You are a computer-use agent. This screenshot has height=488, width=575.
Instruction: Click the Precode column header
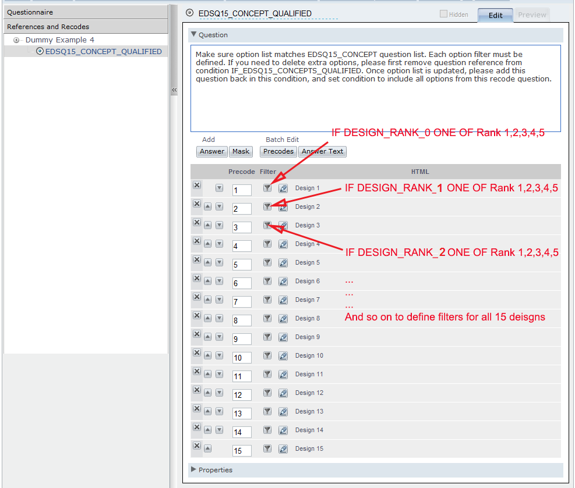click(242, 172)
